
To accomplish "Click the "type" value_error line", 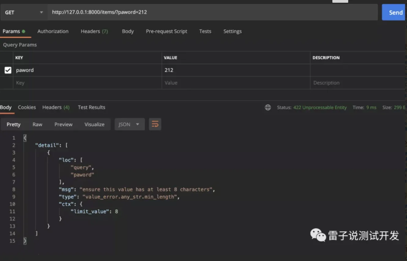I will tap(119, 197).
